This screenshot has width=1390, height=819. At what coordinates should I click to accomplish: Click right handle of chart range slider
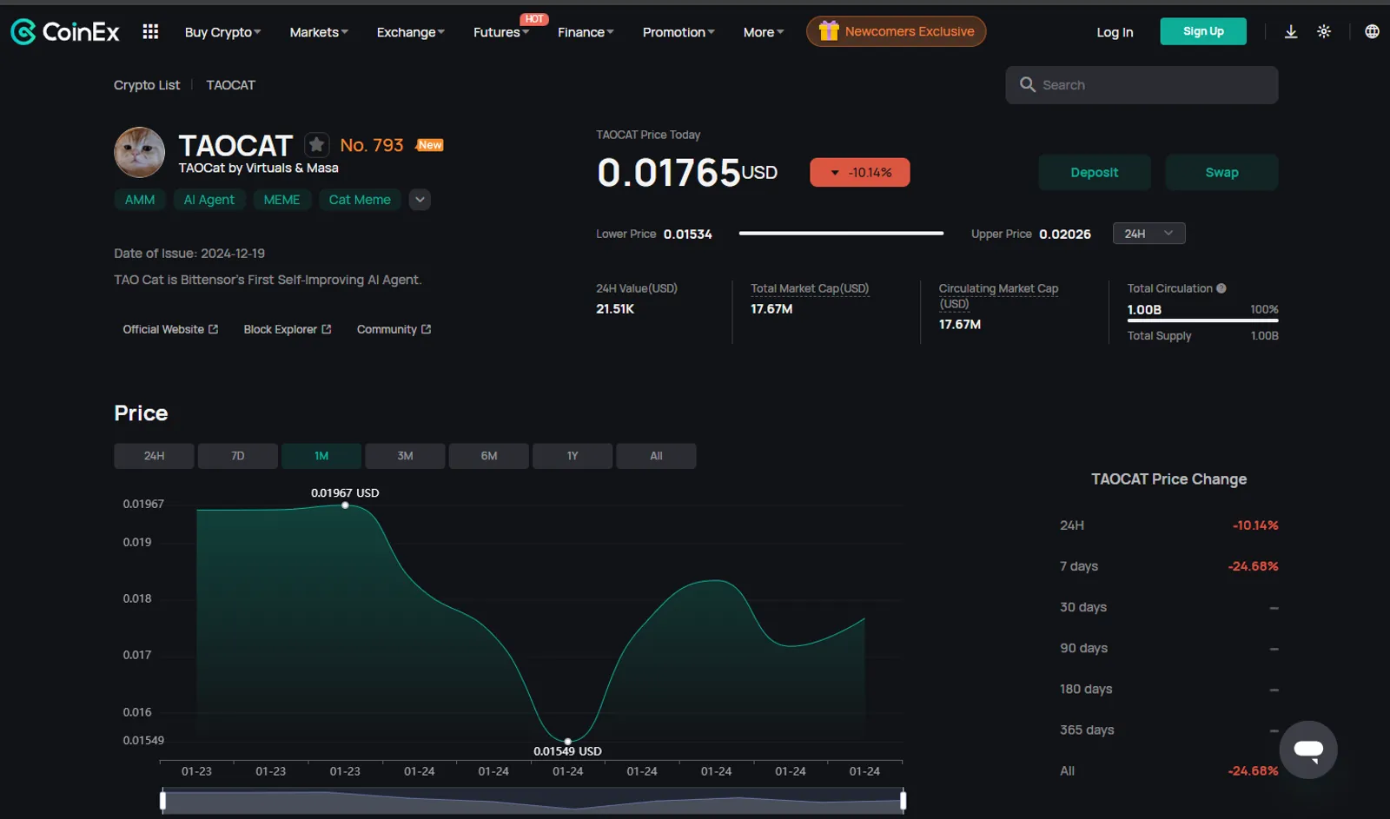coord(903,801)
